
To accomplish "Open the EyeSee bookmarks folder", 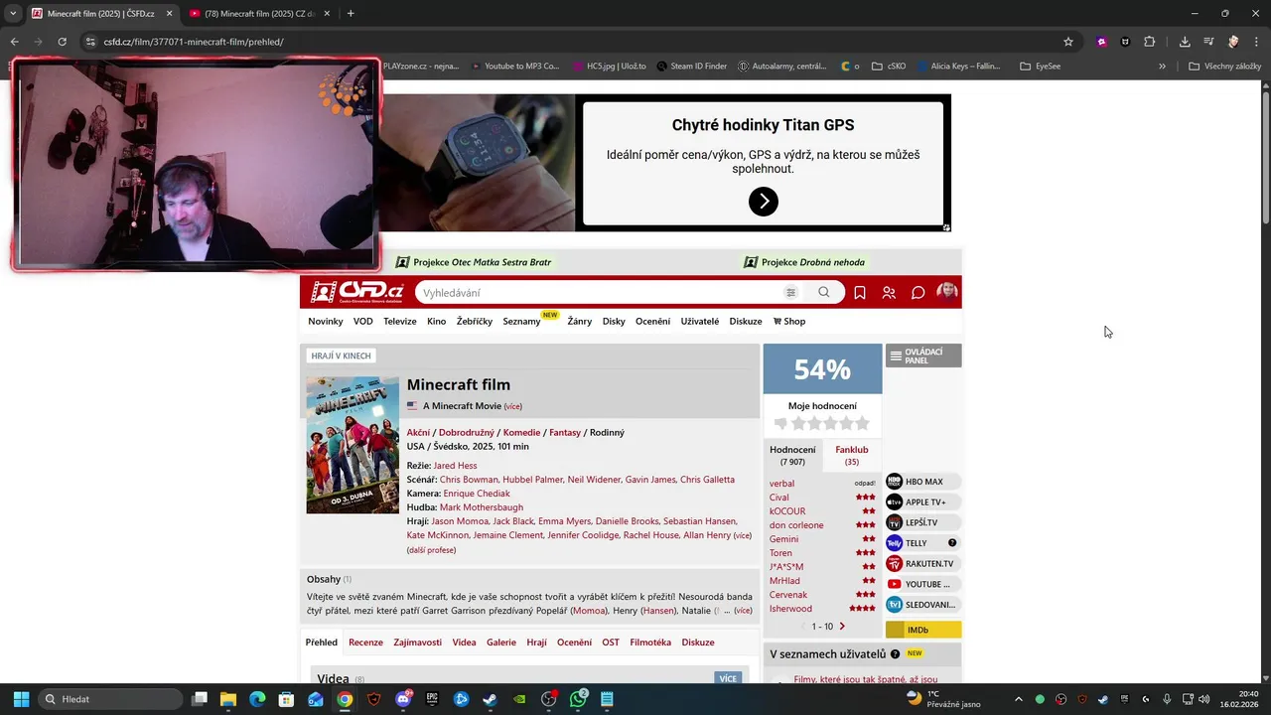I will coord(1041,67).
